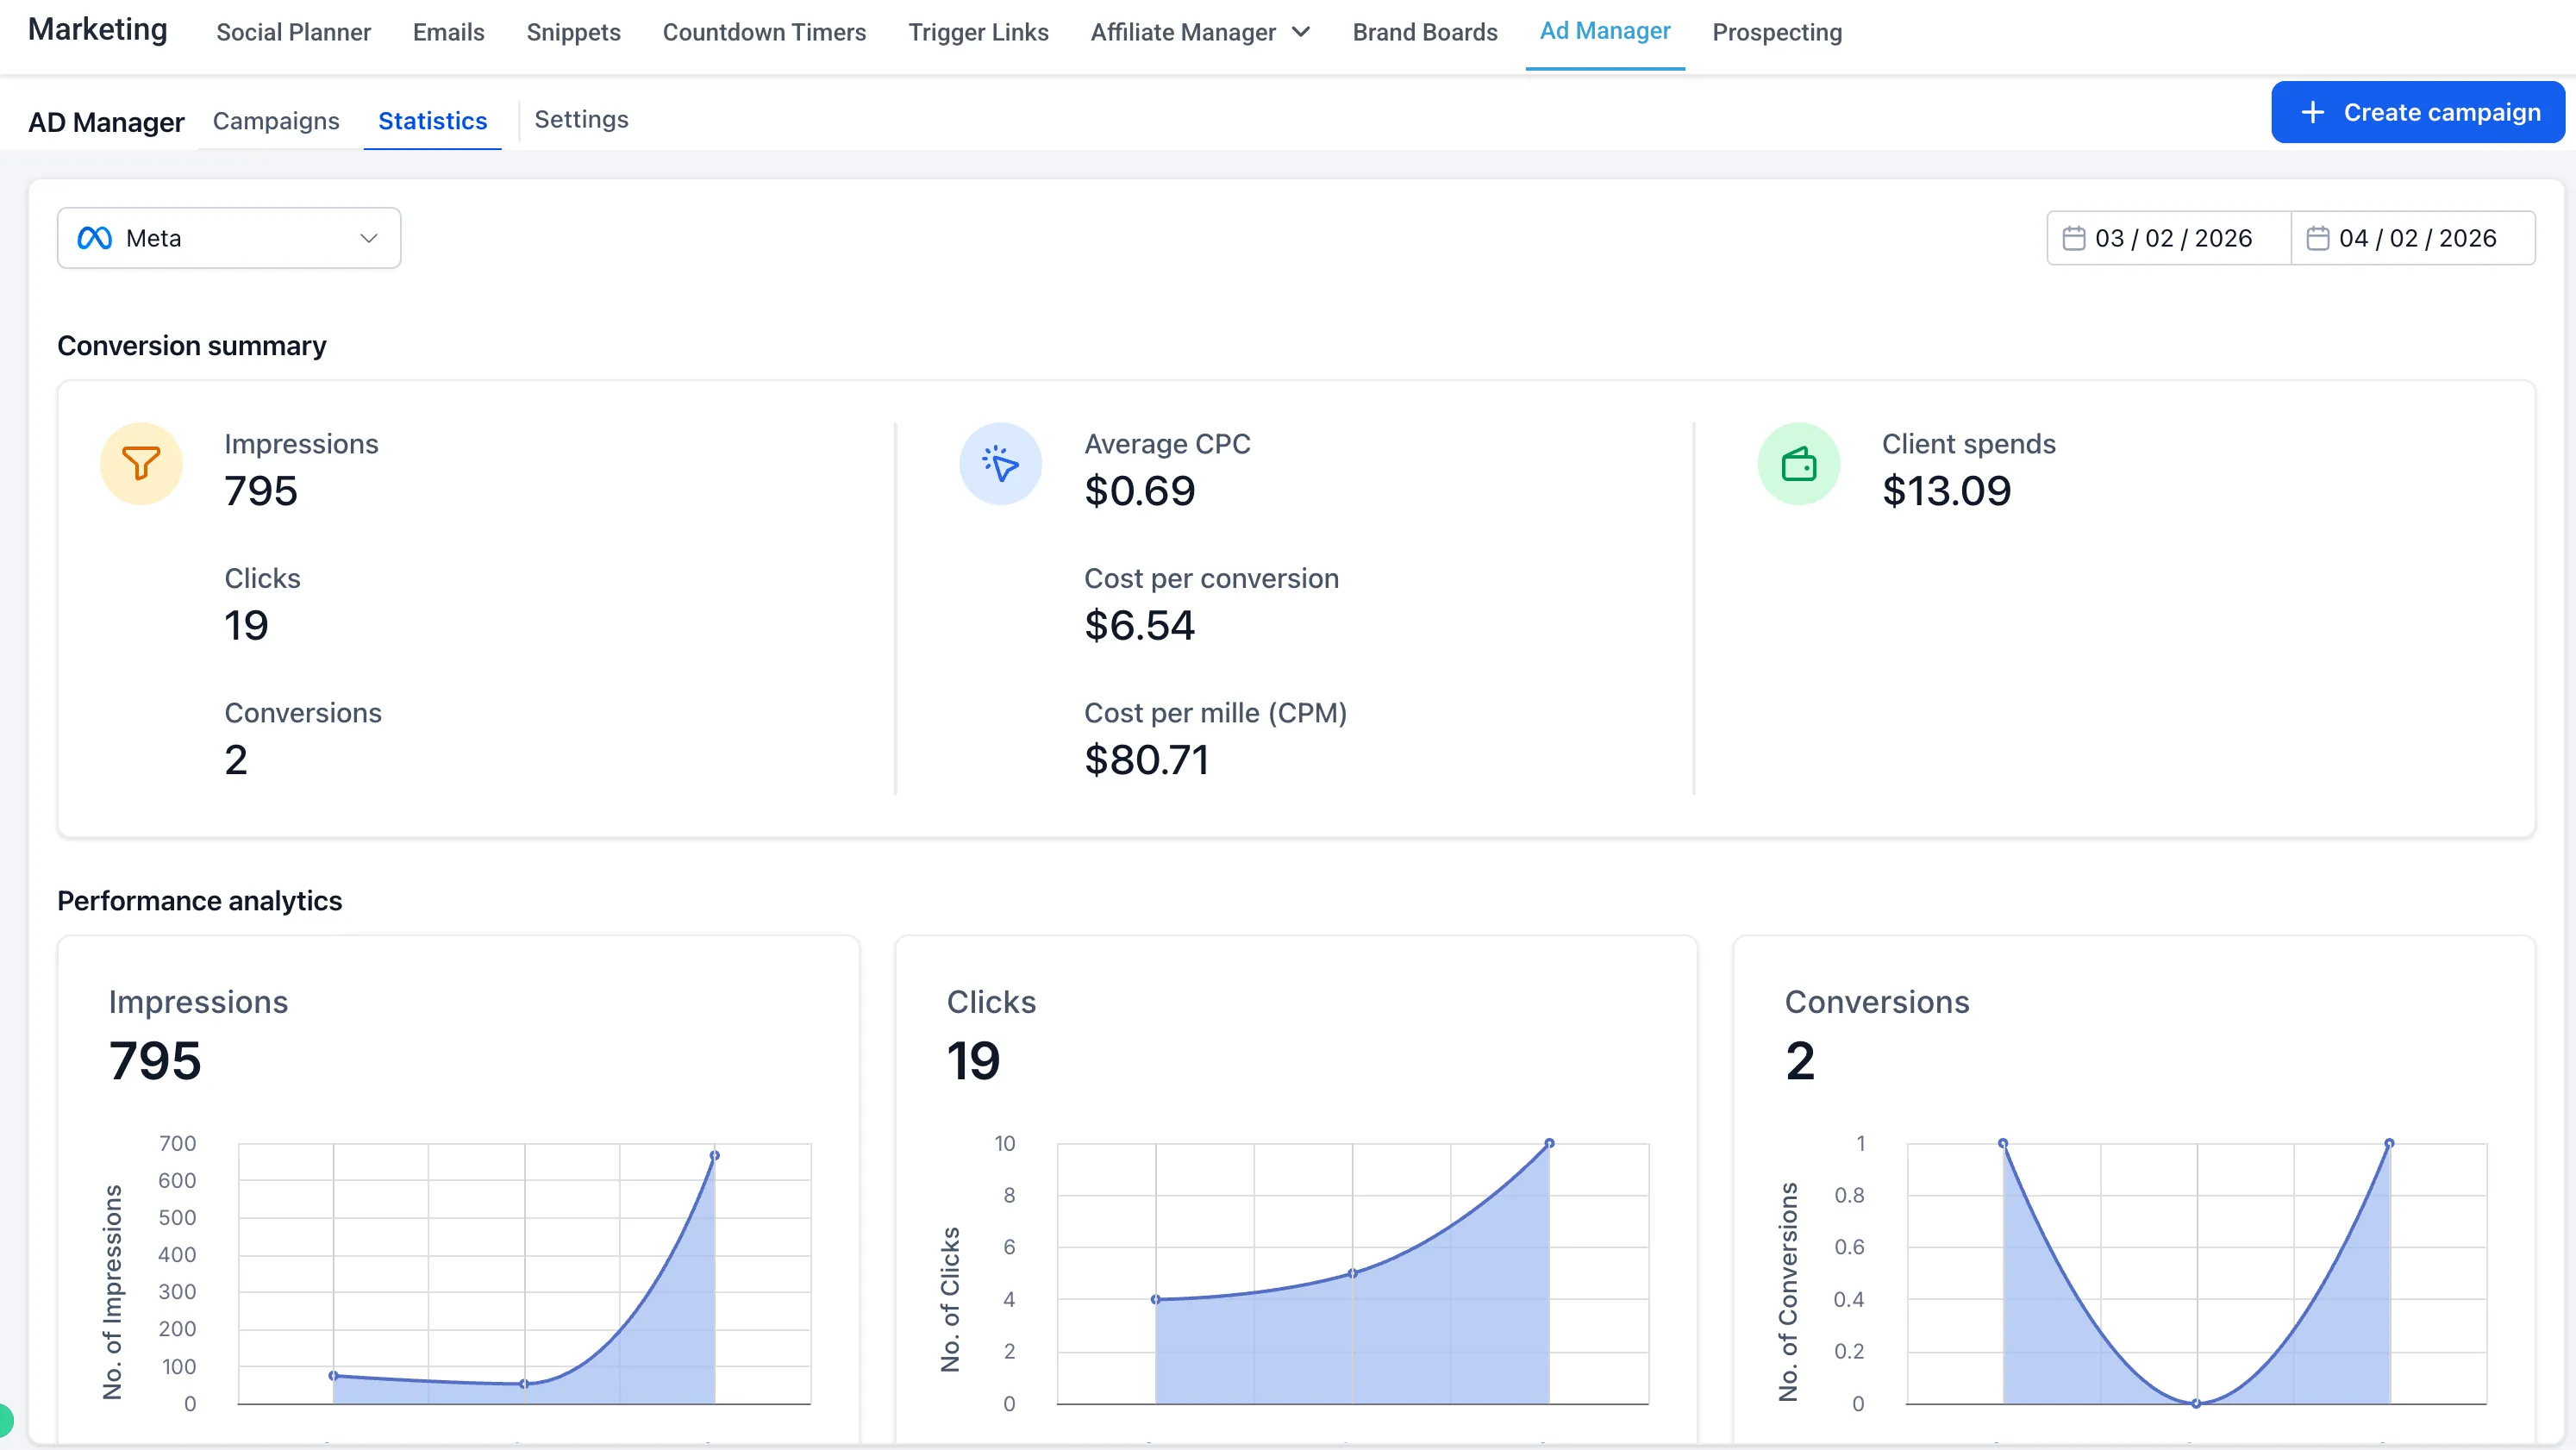Switch to the Campaigns tab

point(276,121)
